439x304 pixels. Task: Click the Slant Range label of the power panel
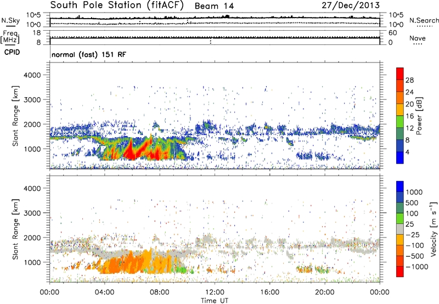coord(15,116)
